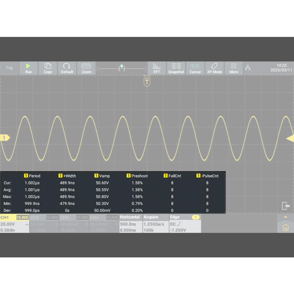
Task: Click the 999.9ns minimum period value
Action: coord(32,204)
